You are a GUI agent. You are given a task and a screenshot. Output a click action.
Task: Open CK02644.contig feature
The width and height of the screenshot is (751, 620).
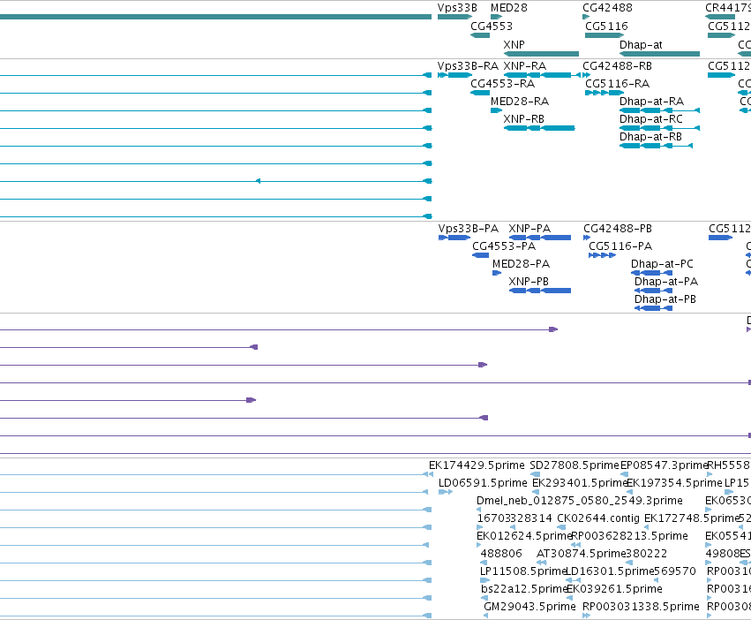(598, 518)
